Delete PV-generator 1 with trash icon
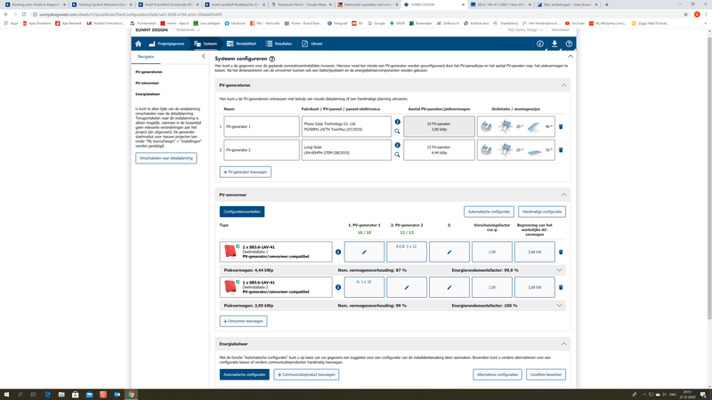712x400 pixels. (561, 127)
